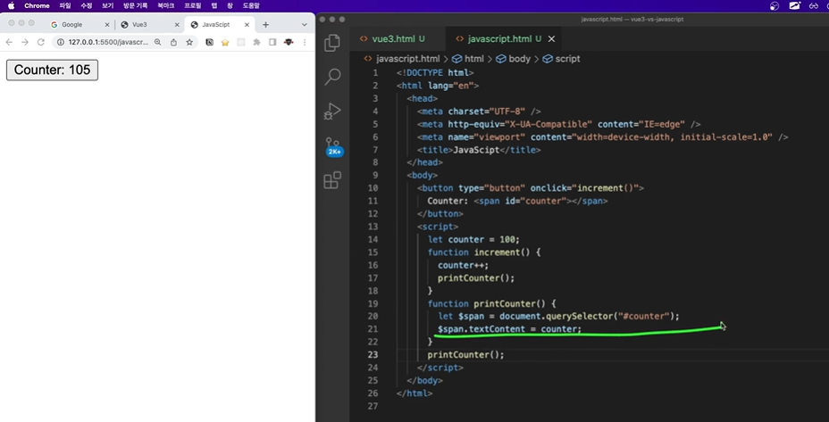Click the glasses icon in menu bar

coord(815,6)
